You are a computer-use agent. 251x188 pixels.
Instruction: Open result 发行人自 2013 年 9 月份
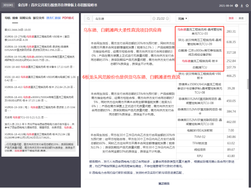click(x=40, y=126)
